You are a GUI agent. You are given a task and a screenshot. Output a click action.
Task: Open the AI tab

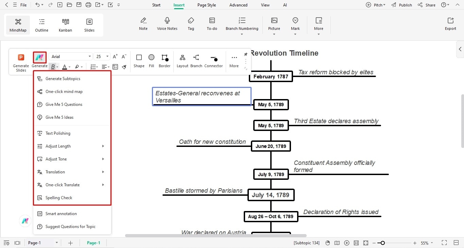285,5
